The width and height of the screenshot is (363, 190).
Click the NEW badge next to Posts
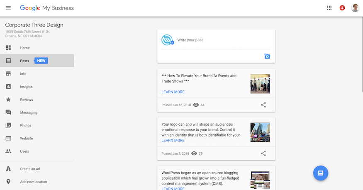click(x=41, y=61)
